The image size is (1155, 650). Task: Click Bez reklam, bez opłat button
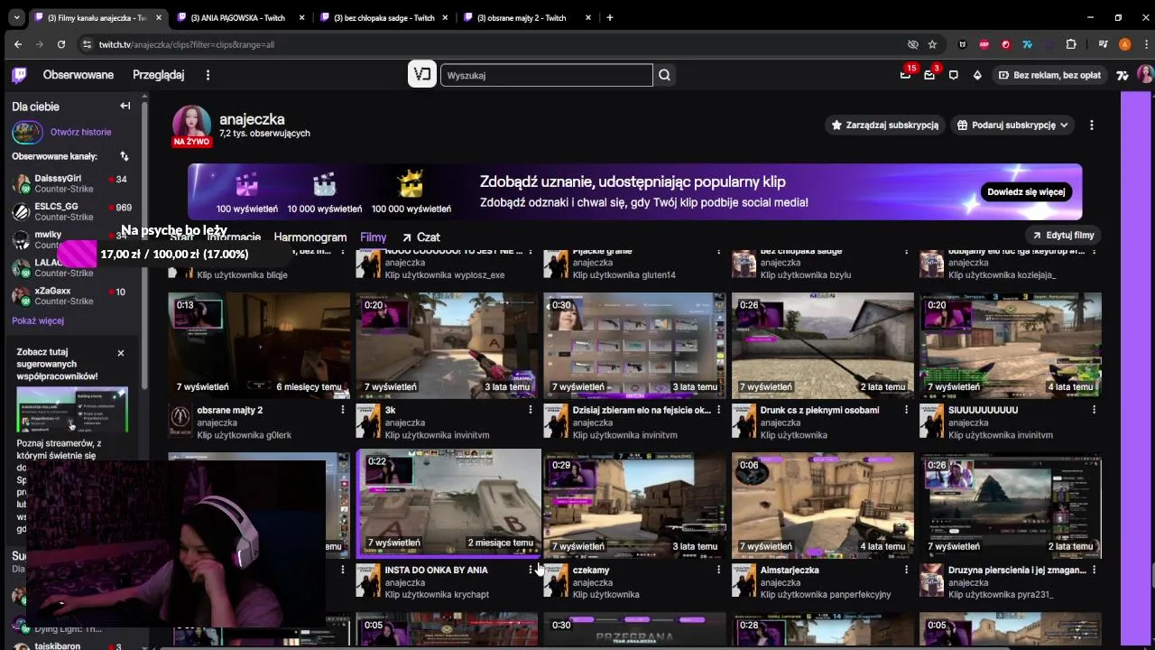click(1049, 75)
